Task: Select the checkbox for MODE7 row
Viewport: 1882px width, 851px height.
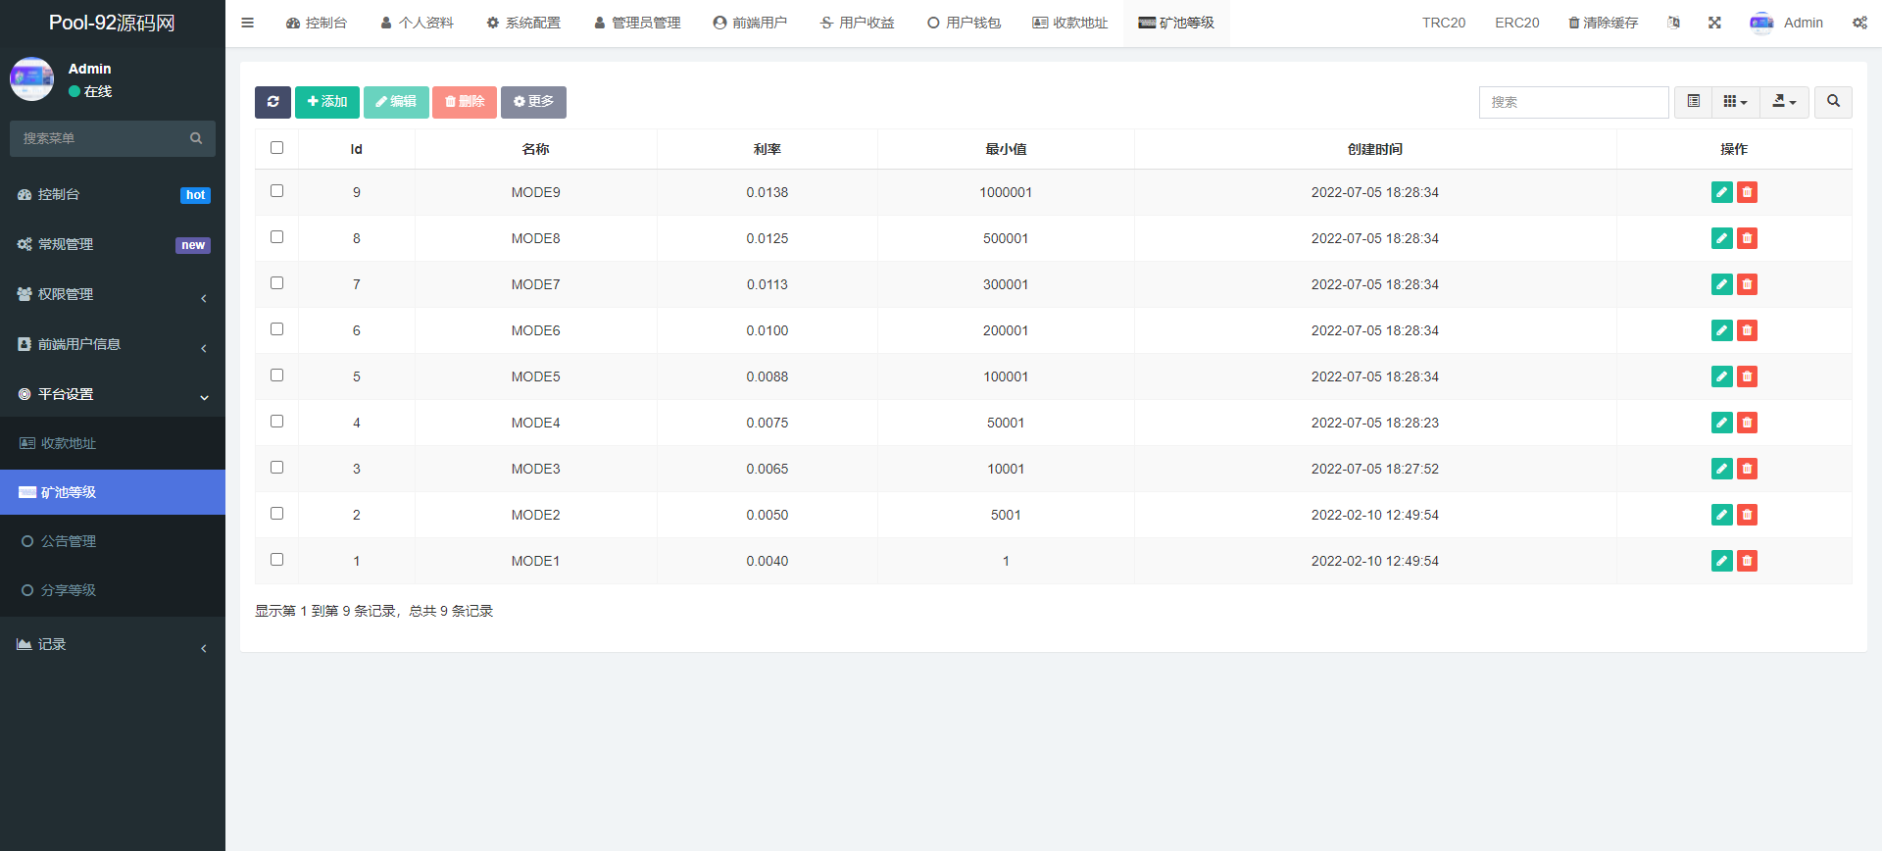Action: coord(276,283)
